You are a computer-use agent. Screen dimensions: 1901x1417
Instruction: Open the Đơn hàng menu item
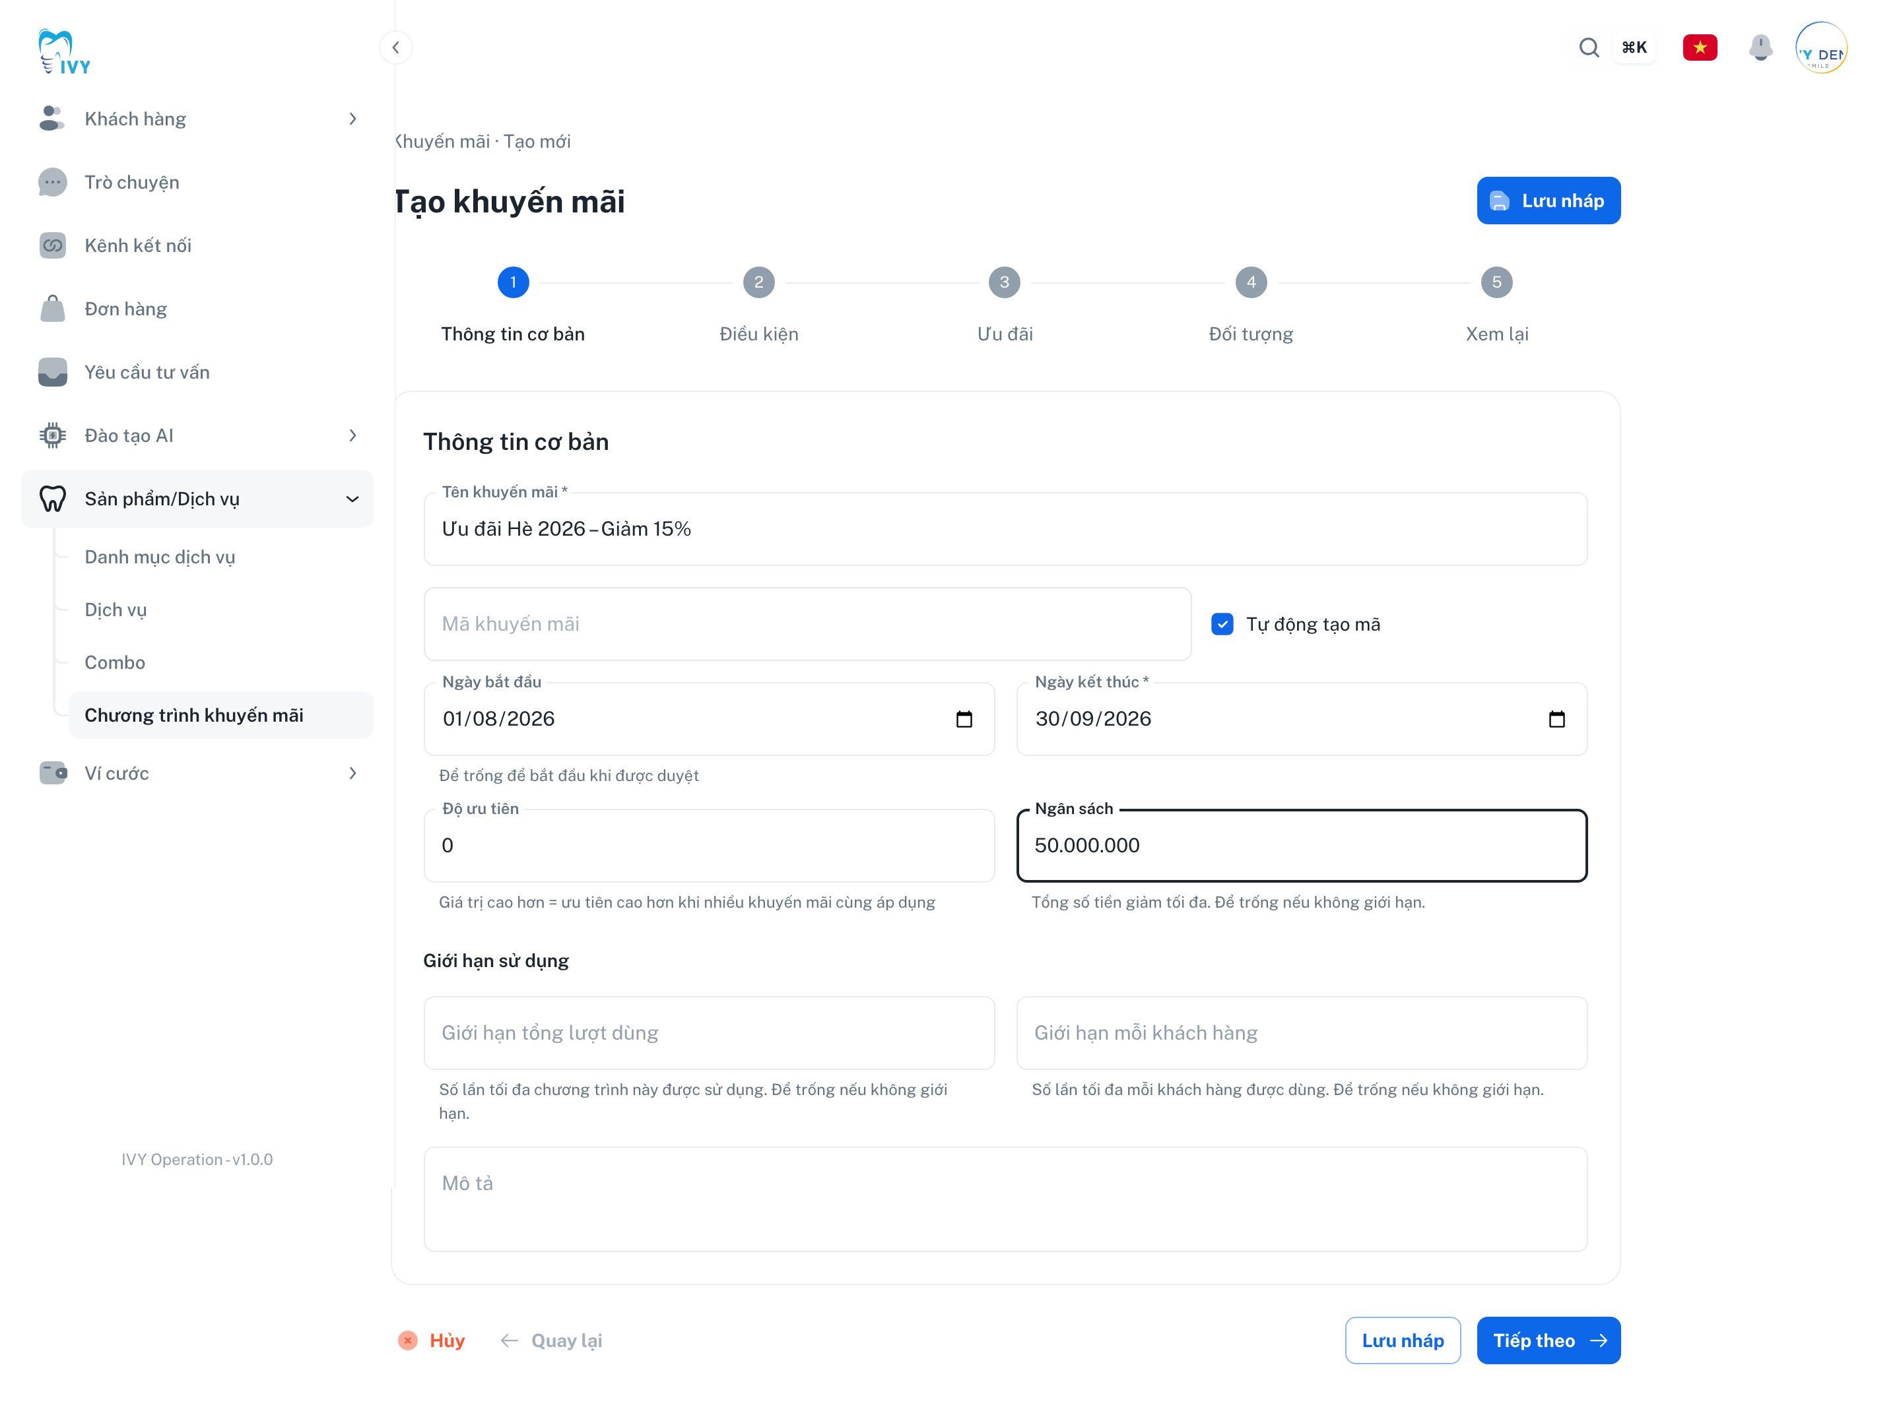[x=197, y=309]
